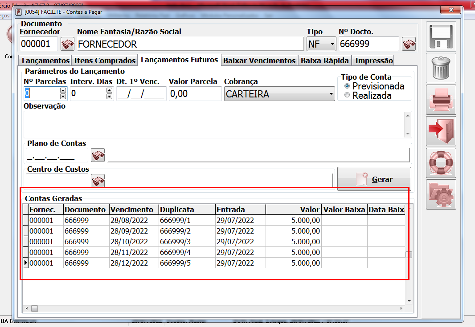Screen dimensions: 475x327
Task: Click the Nome Fantasia/Razão Social field
Action: point(190,44)
